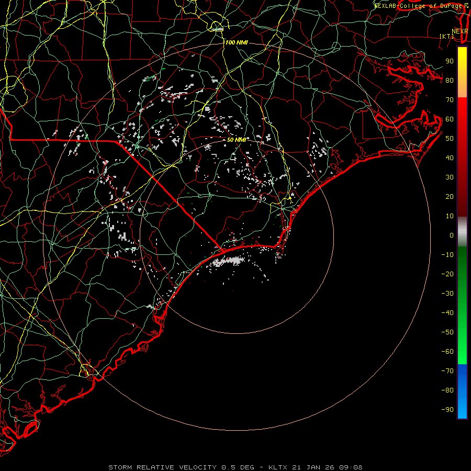
Task: Select the positive 60 scale value
Action: pyautogui.click(x=450, y=119)
